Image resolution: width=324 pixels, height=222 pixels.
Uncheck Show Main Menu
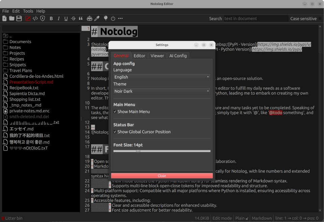tap(115, 112)
